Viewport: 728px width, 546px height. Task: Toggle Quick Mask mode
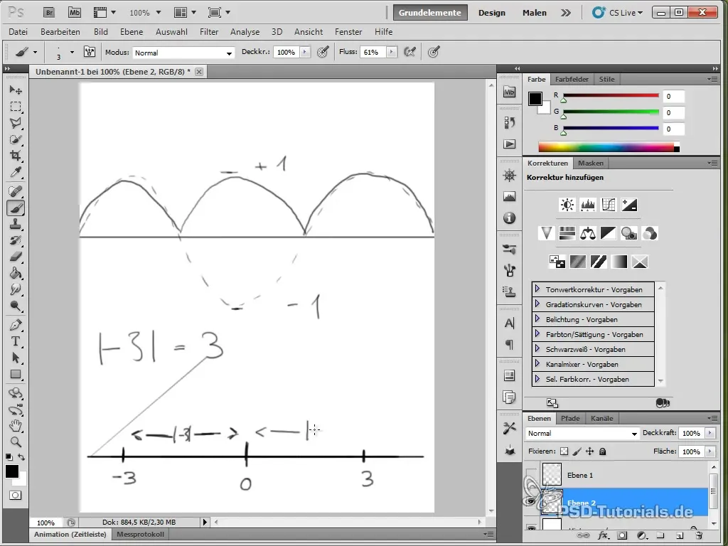[x=16, y=496]
